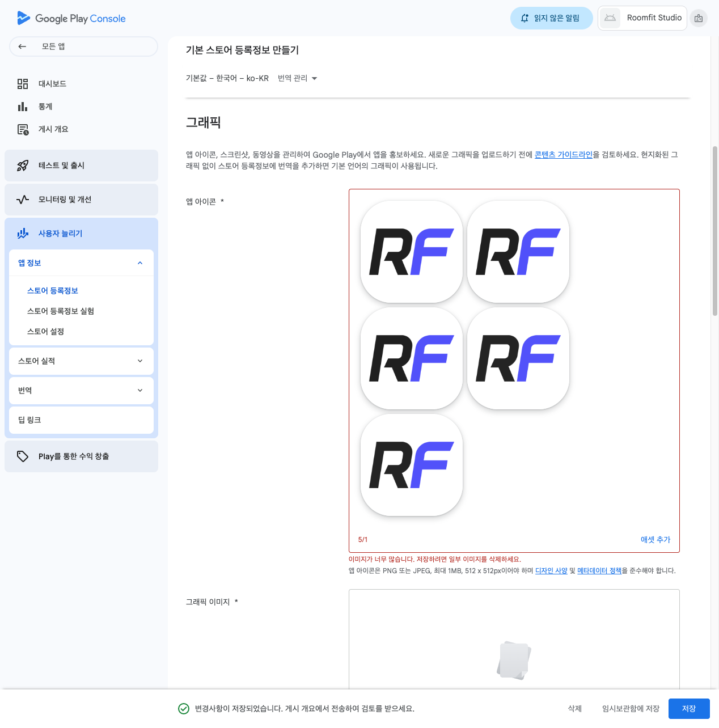
Task: Click the first RF app icon thumbnail
Action: tap(412, 252)
